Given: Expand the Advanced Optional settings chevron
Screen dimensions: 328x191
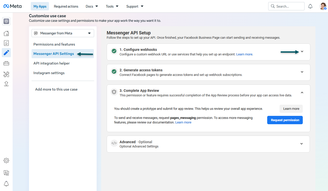Looking at the screenshot, I should (x=302, y=144).
